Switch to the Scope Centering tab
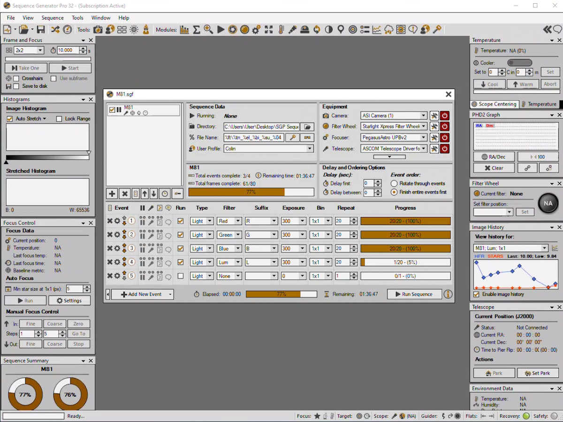Screen dimensions: 563x422 coord(494,104)
